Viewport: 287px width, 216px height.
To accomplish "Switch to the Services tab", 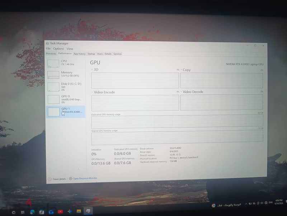I will (x=118, y=54).
